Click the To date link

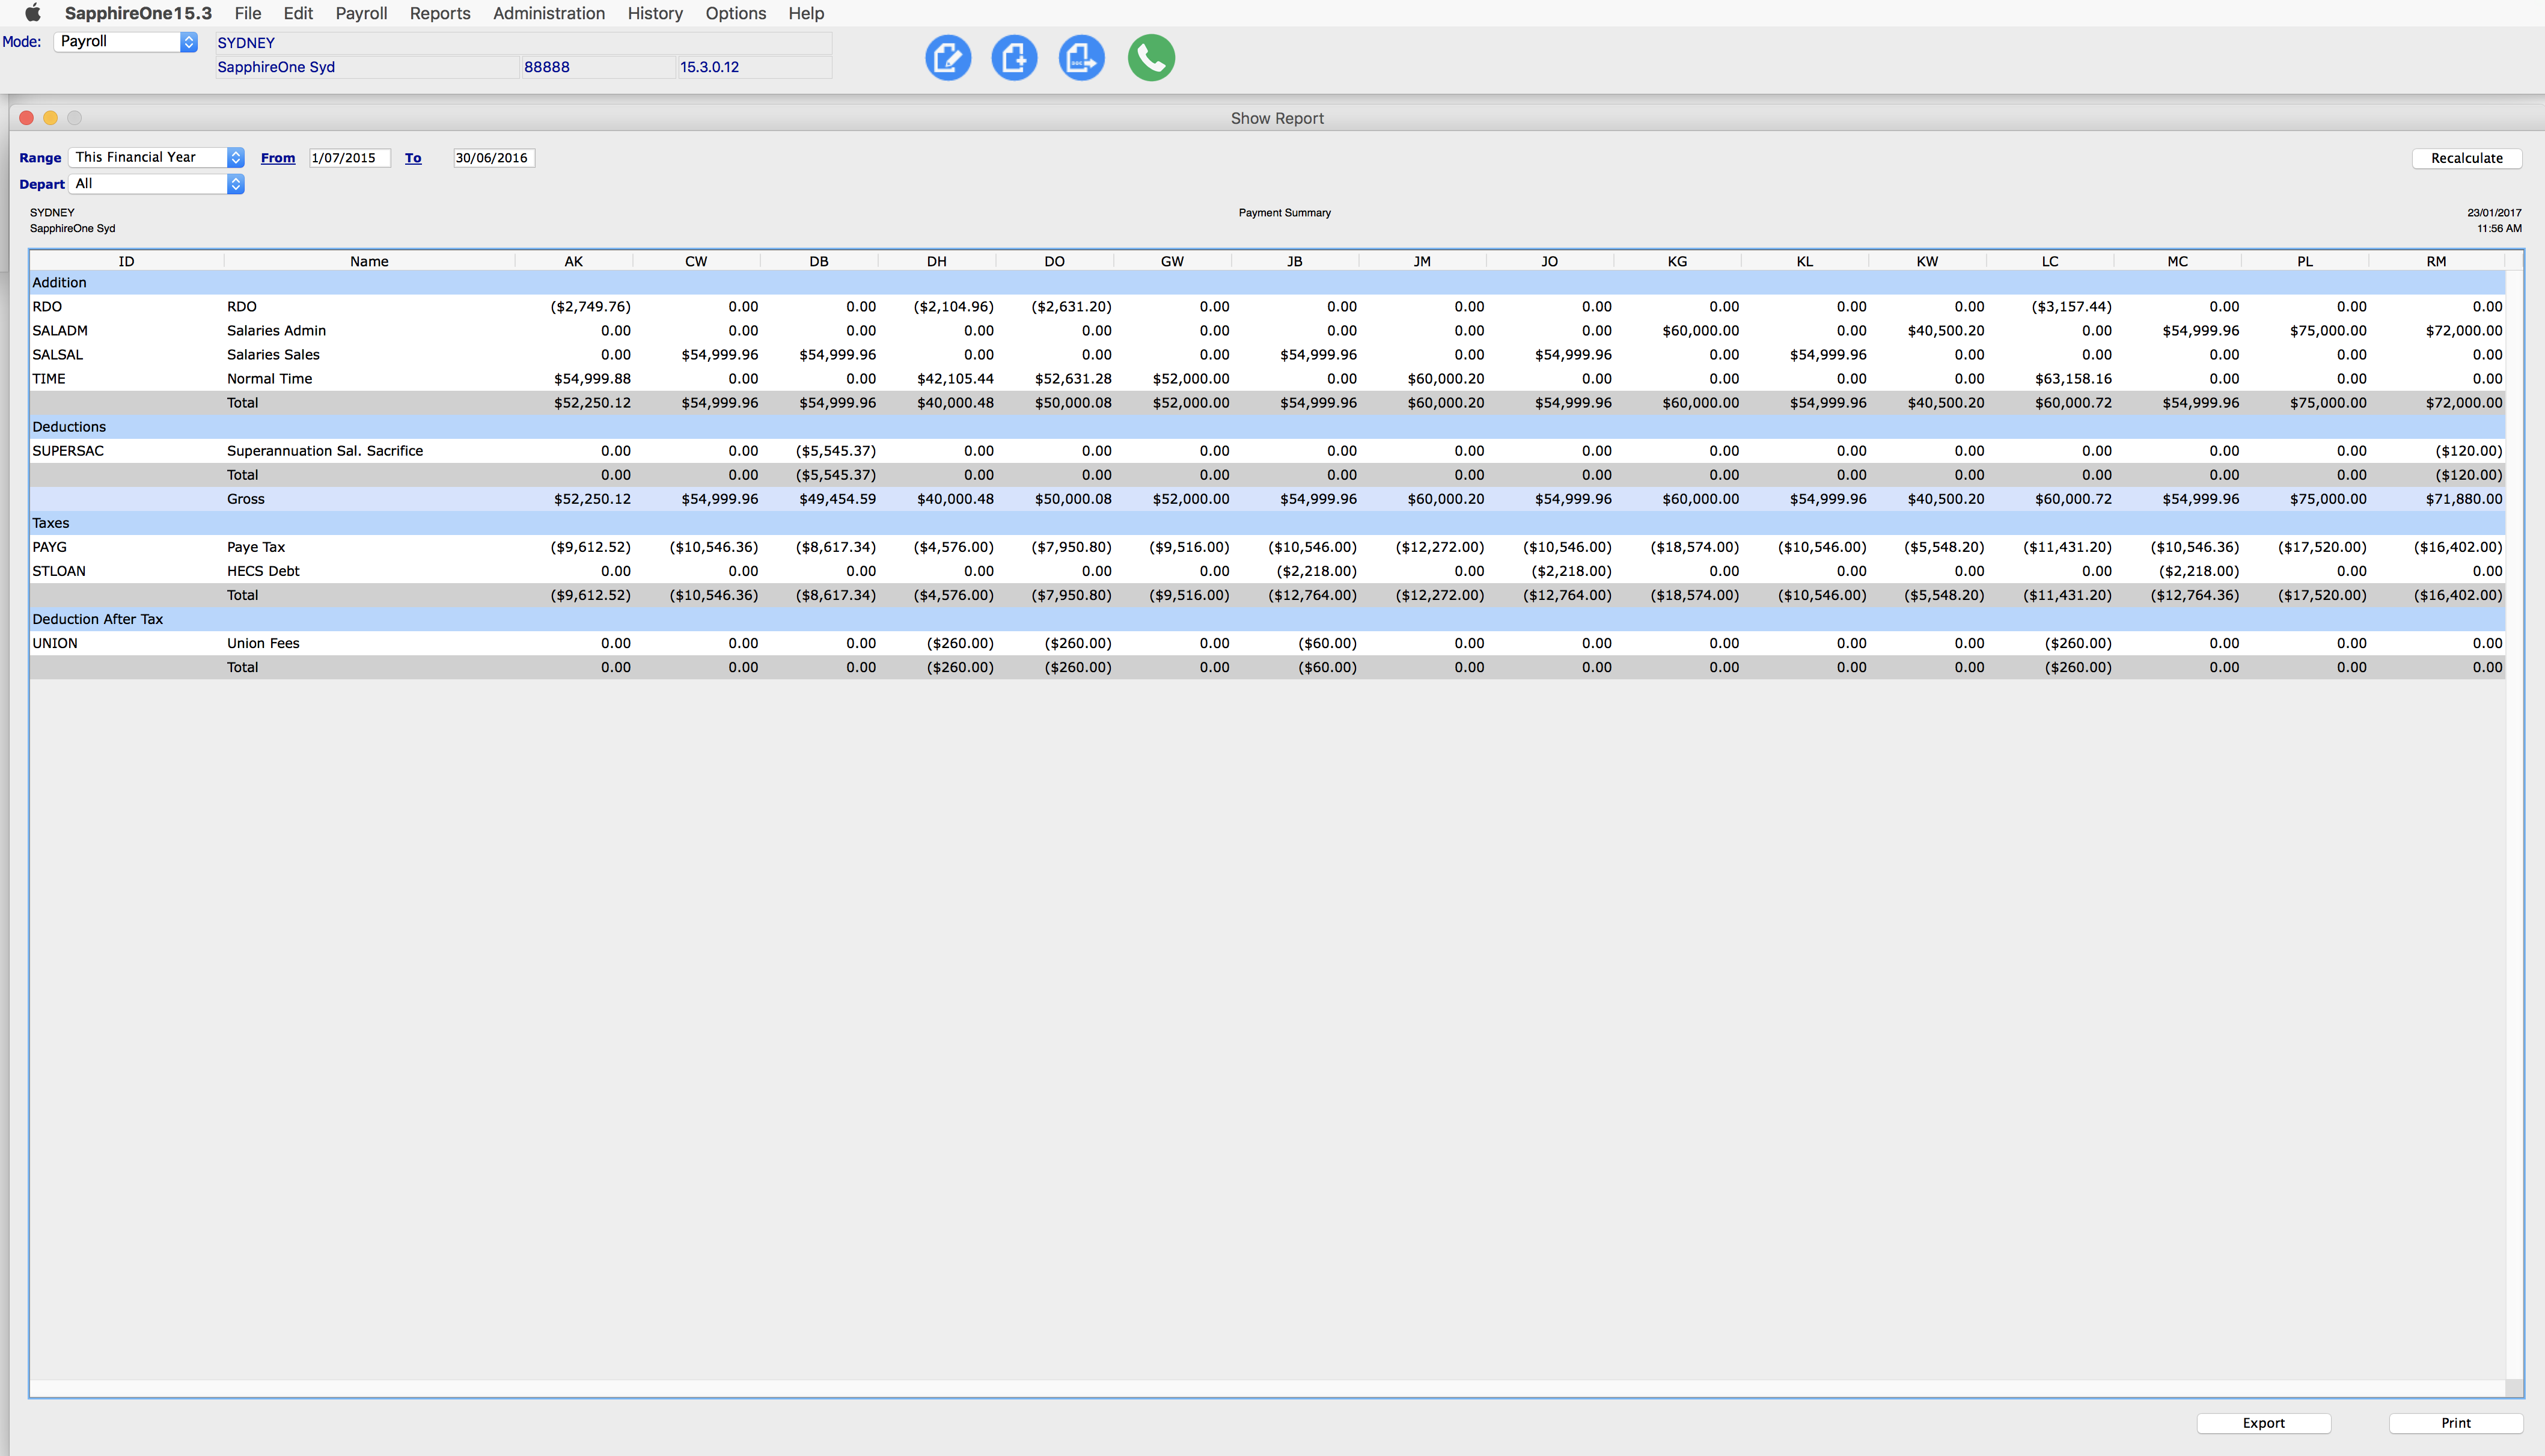(x=413, y=158)
